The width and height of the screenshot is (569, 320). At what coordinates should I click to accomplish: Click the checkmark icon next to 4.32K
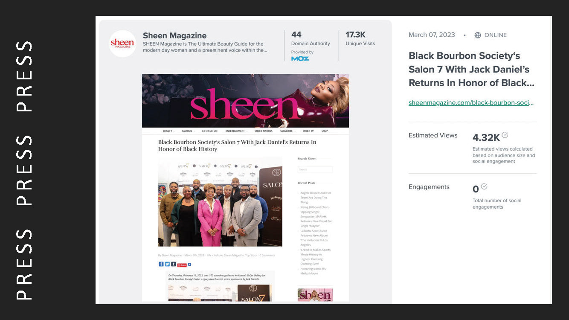[505, 135]
